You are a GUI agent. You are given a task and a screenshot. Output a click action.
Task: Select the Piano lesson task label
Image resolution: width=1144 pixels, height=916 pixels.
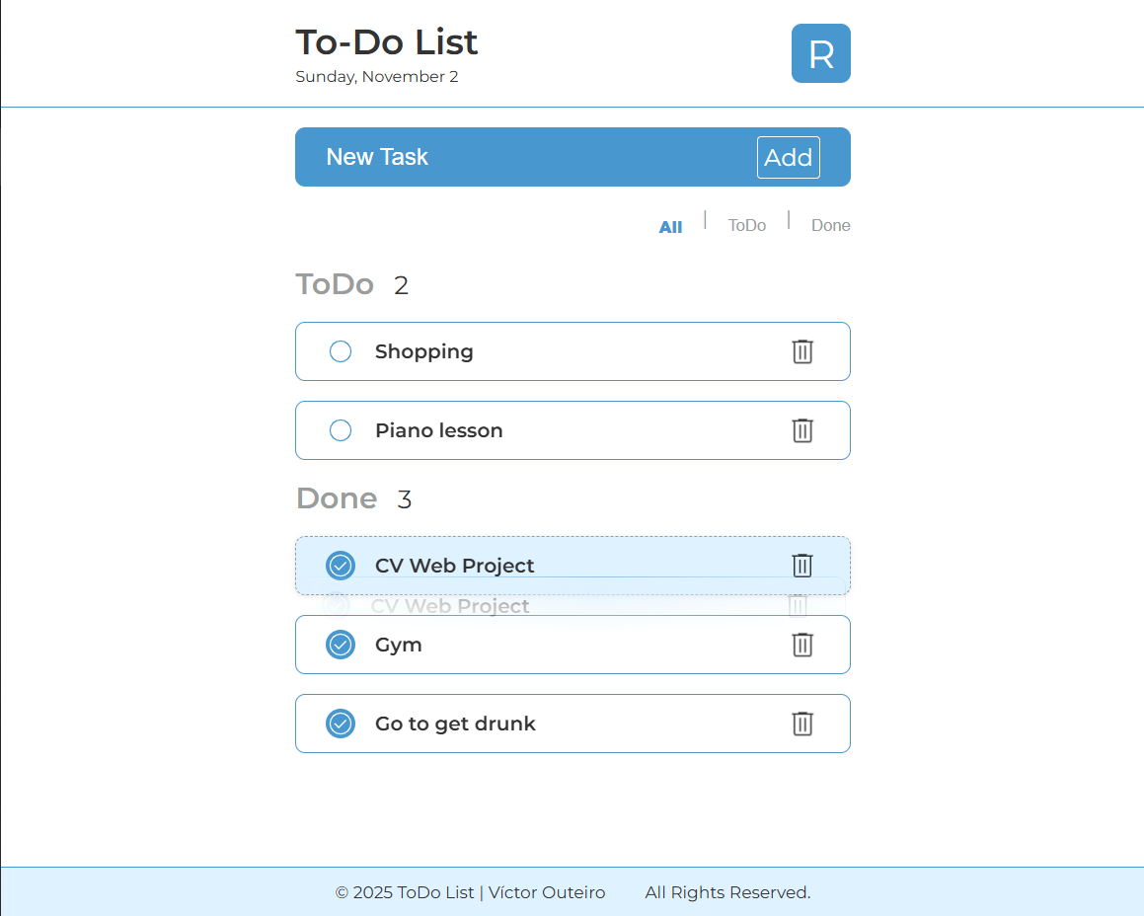pyautogui.click(x=439, y=430)
